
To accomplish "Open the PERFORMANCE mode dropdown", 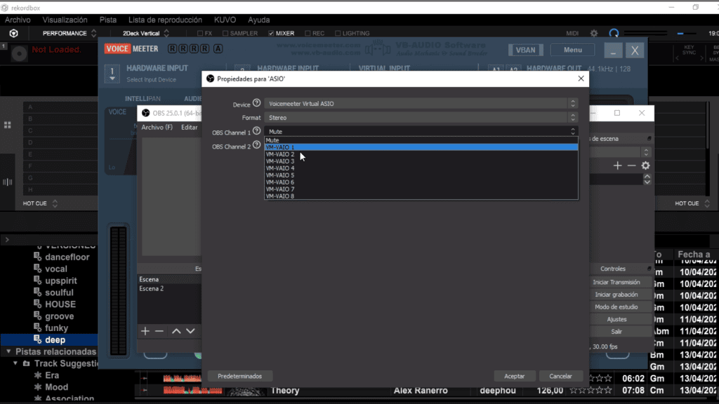I will tap(70, 34).
